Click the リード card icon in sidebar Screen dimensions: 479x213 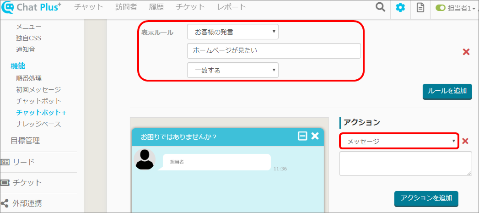click(x=5, y=162)
